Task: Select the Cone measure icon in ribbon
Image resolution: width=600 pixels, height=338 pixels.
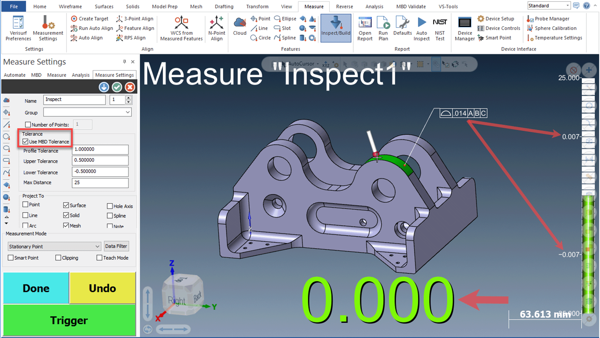Action: click(312, 19)
